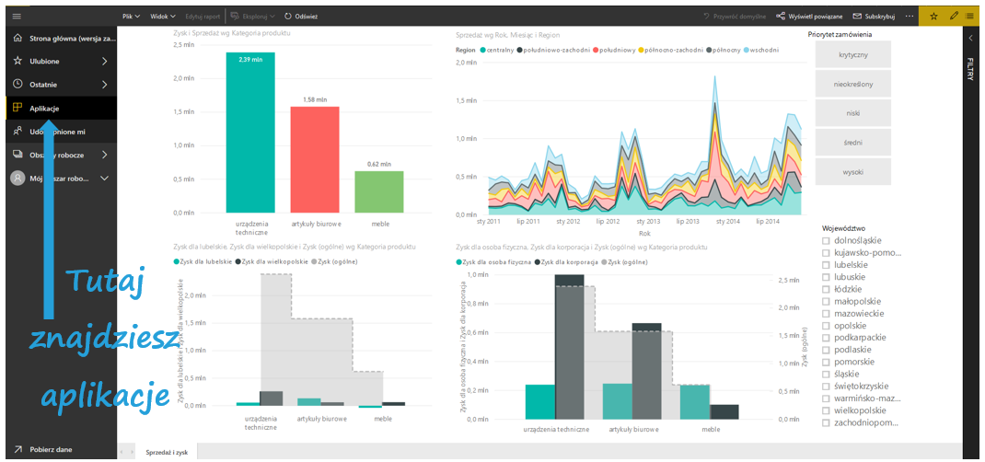The height and width of the screenshot is (462, 985).
Task: Click the hamburger navigation menu icon
Action: [17, 16]
